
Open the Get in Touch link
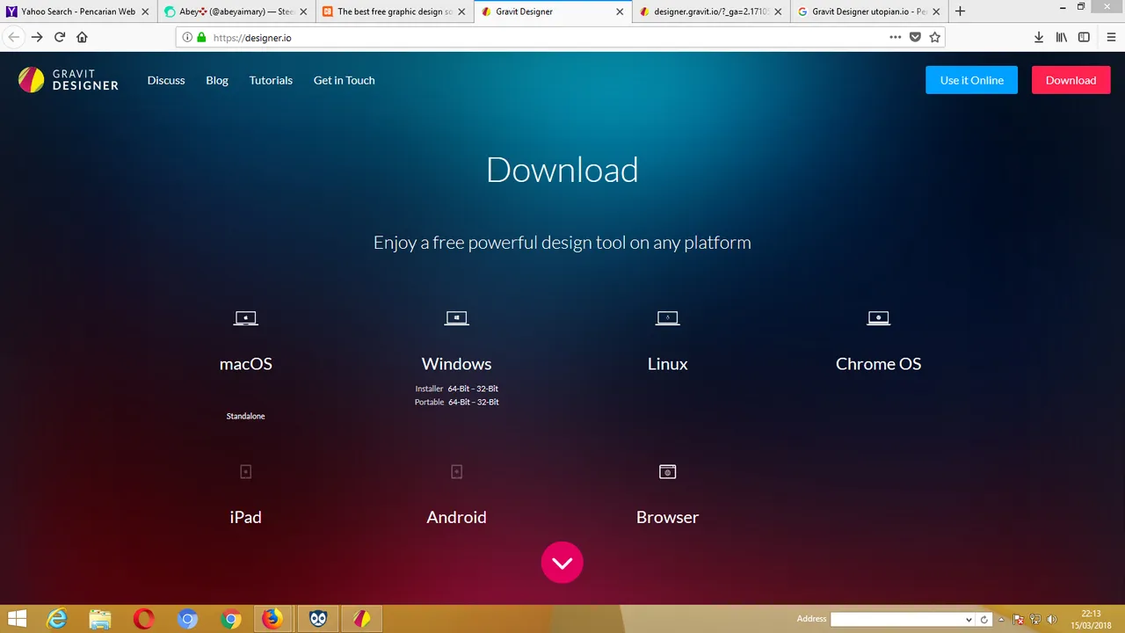tap(344, 80)
